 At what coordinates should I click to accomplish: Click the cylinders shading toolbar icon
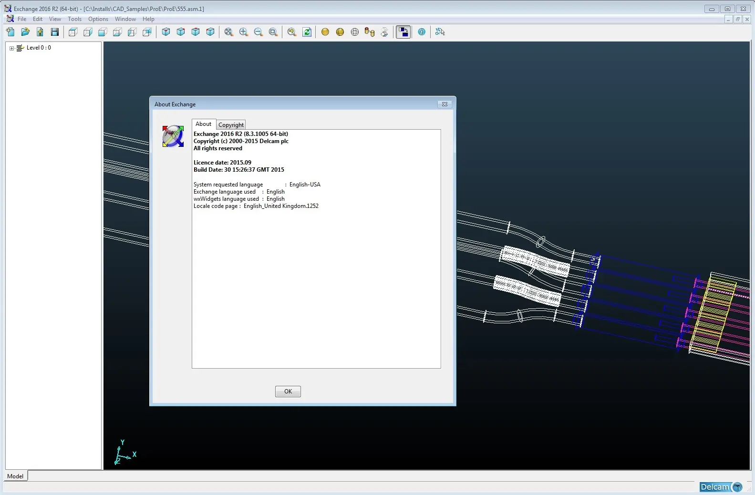pos(370,32)
